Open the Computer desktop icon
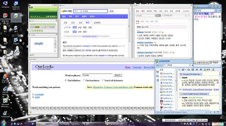This screenshot has width=226, height=126. 5,4
